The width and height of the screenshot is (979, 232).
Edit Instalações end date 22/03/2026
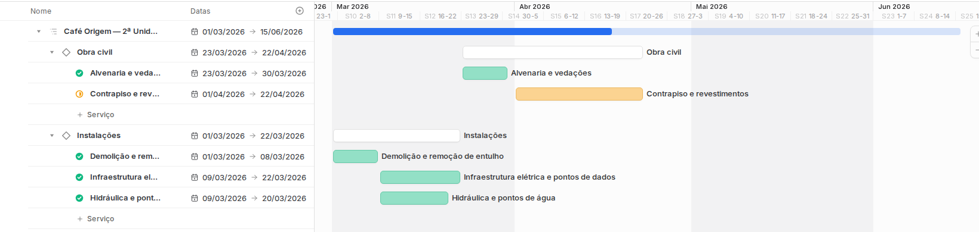click(282, 136)
